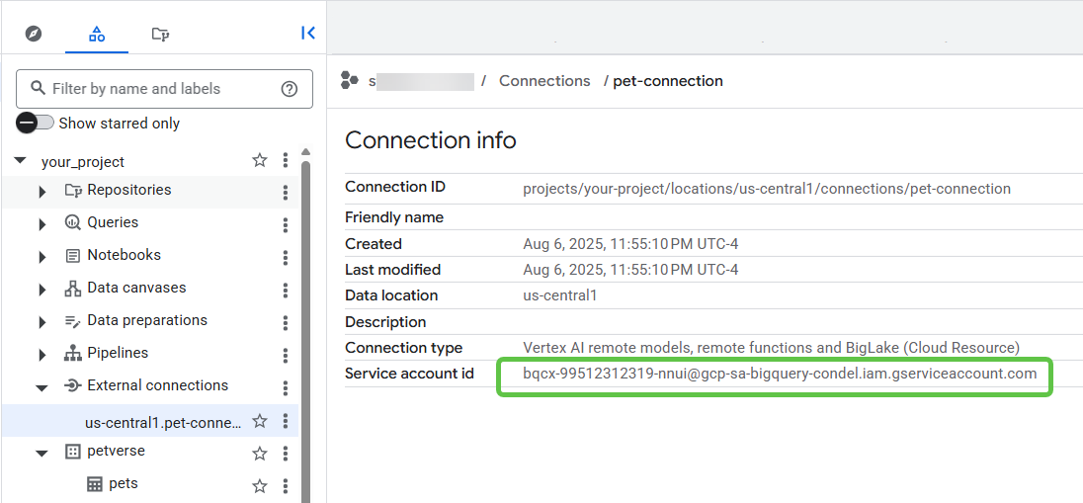Click pet-connection in the breadcrumb

tap(668, 81)
